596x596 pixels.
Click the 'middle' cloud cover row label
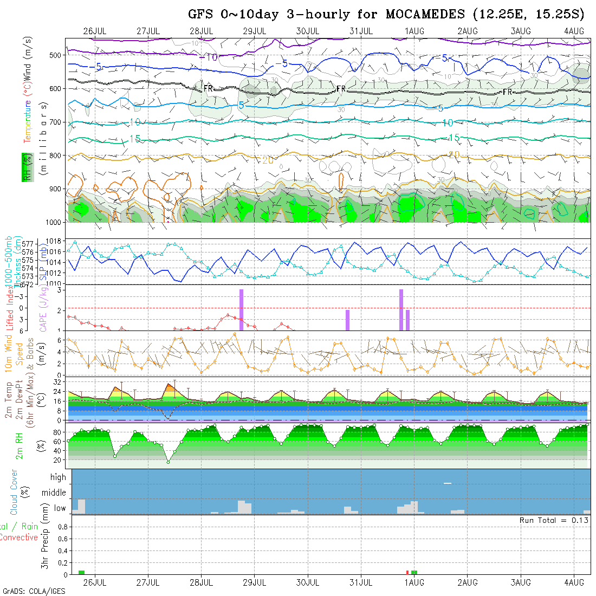tap(54, 493)
